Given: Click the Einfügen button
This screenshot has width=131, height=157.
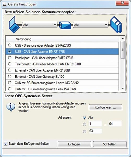Looking at the screenshot, I should (74, 144).
